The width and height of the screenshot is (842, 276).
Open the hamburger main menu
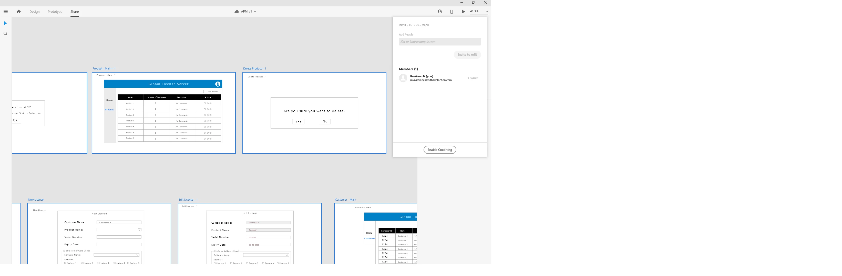[6, 11]
